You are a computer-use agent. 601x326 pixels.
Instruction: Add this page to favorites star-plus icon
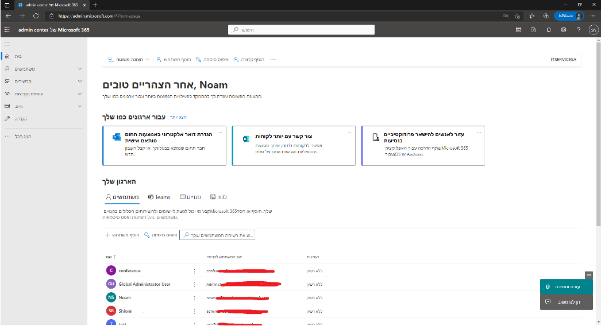click(517, 16)
